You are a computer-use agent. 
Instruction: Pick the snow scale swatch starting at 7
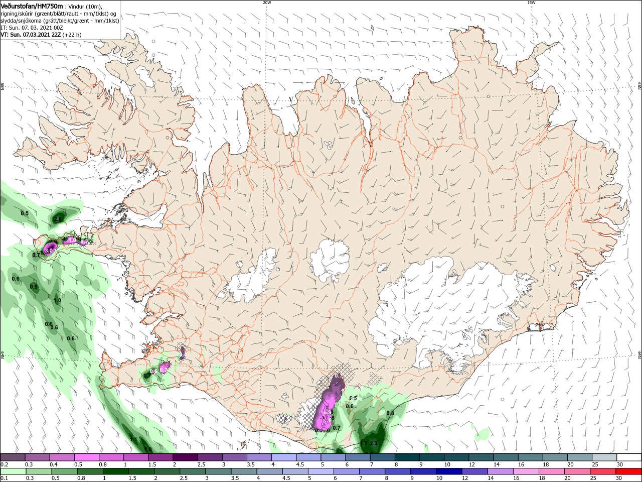point(383,457)
